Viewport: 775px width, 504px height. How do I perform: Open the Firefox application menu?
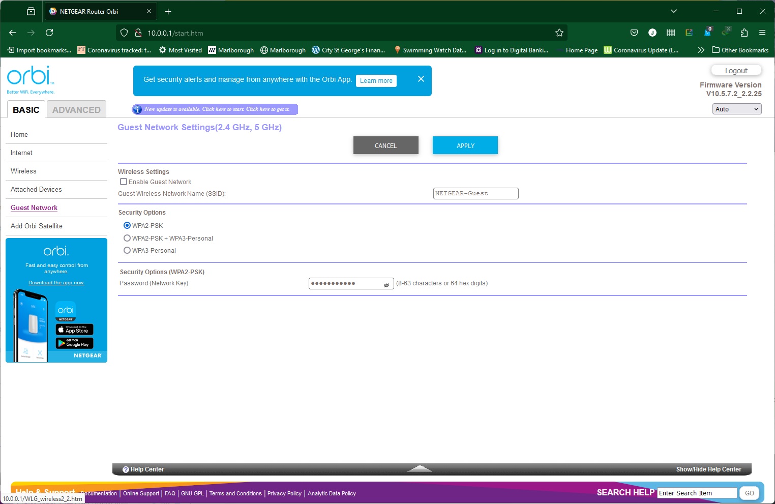coord(762,33)
